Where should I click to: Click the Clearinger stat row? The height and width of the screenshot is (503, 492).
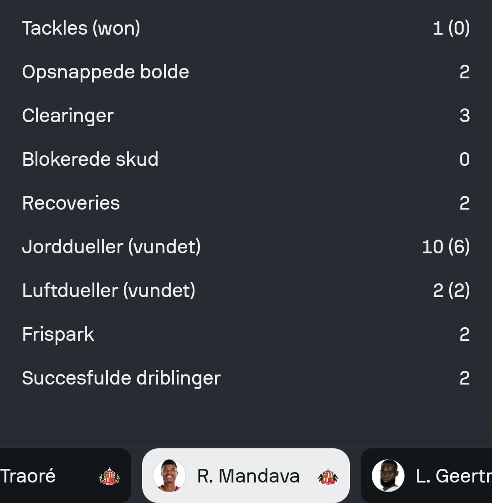[246, 115]
